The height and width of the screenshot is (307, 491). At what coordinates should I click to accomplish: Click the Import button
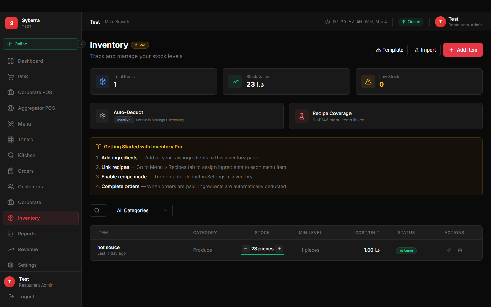425,50
